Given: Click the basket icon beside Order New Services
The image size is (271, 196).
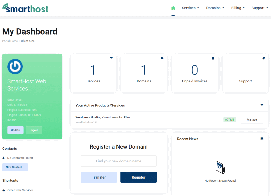Looking at the screenshot, I should 4,190.
